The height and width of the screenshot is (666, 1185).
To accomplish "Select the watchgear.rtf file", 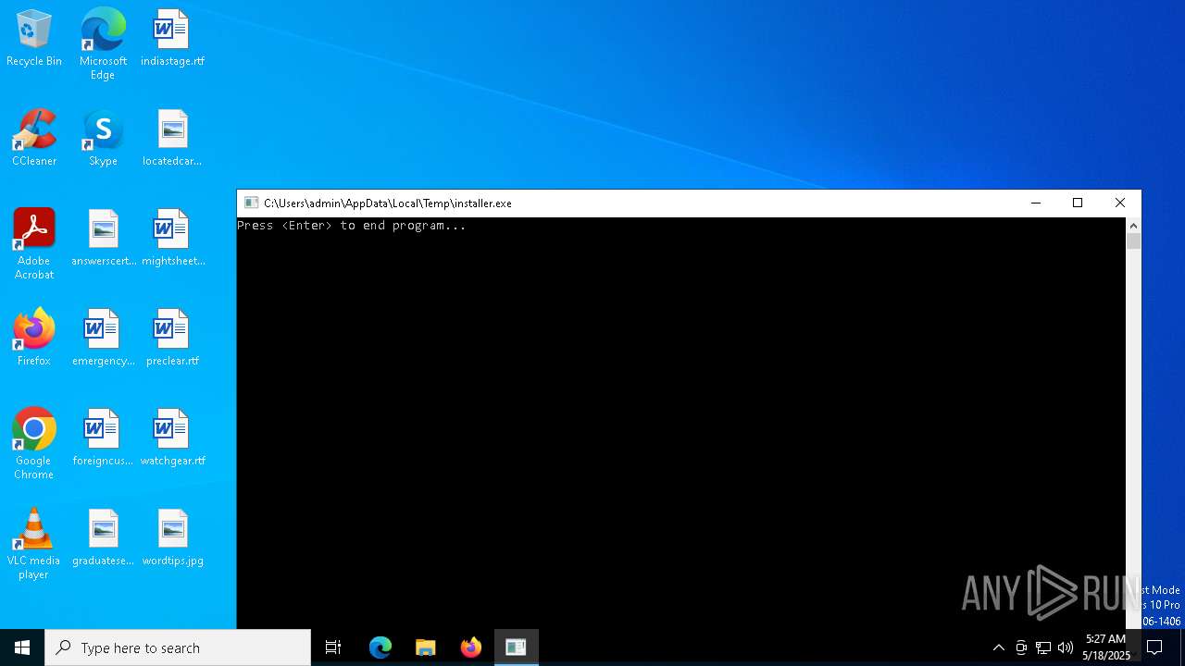I will pos(172,438).
